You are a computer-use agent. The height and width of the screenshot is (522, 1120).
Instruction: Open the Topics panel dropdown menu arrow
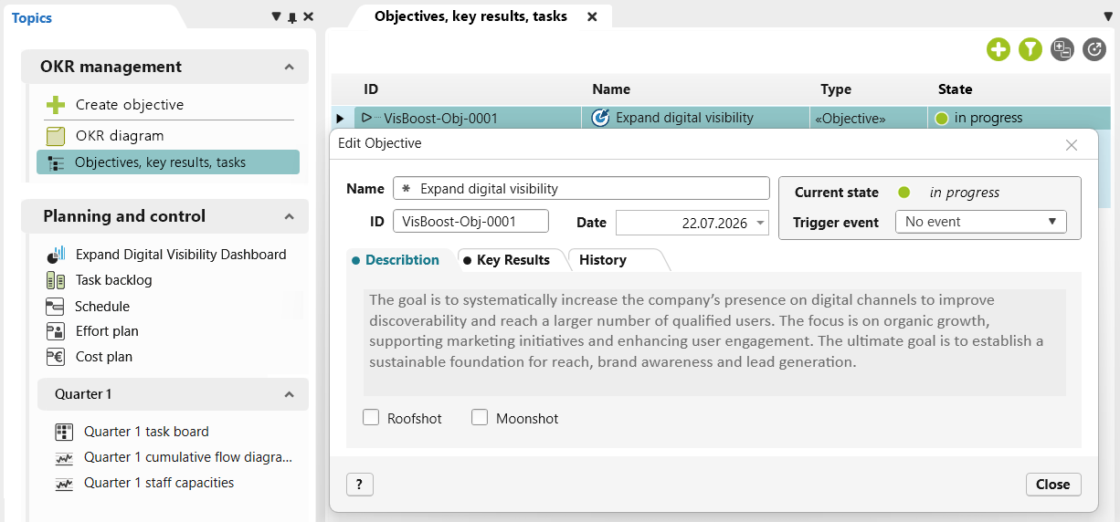pyautogui.click(x=277, y=17)
